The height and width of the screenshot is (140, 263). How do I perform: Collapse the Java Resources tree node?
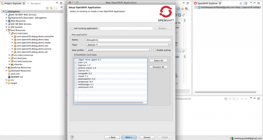[6, 30]
